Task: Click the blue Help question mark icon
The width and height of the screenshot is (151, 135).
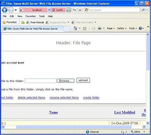Action: [140, 28]
